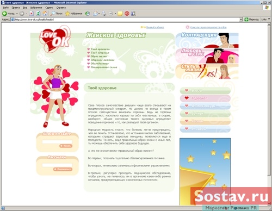Click the Подписаться subscribe button
This screenshot has height=211, width=272.
point(63,169)
